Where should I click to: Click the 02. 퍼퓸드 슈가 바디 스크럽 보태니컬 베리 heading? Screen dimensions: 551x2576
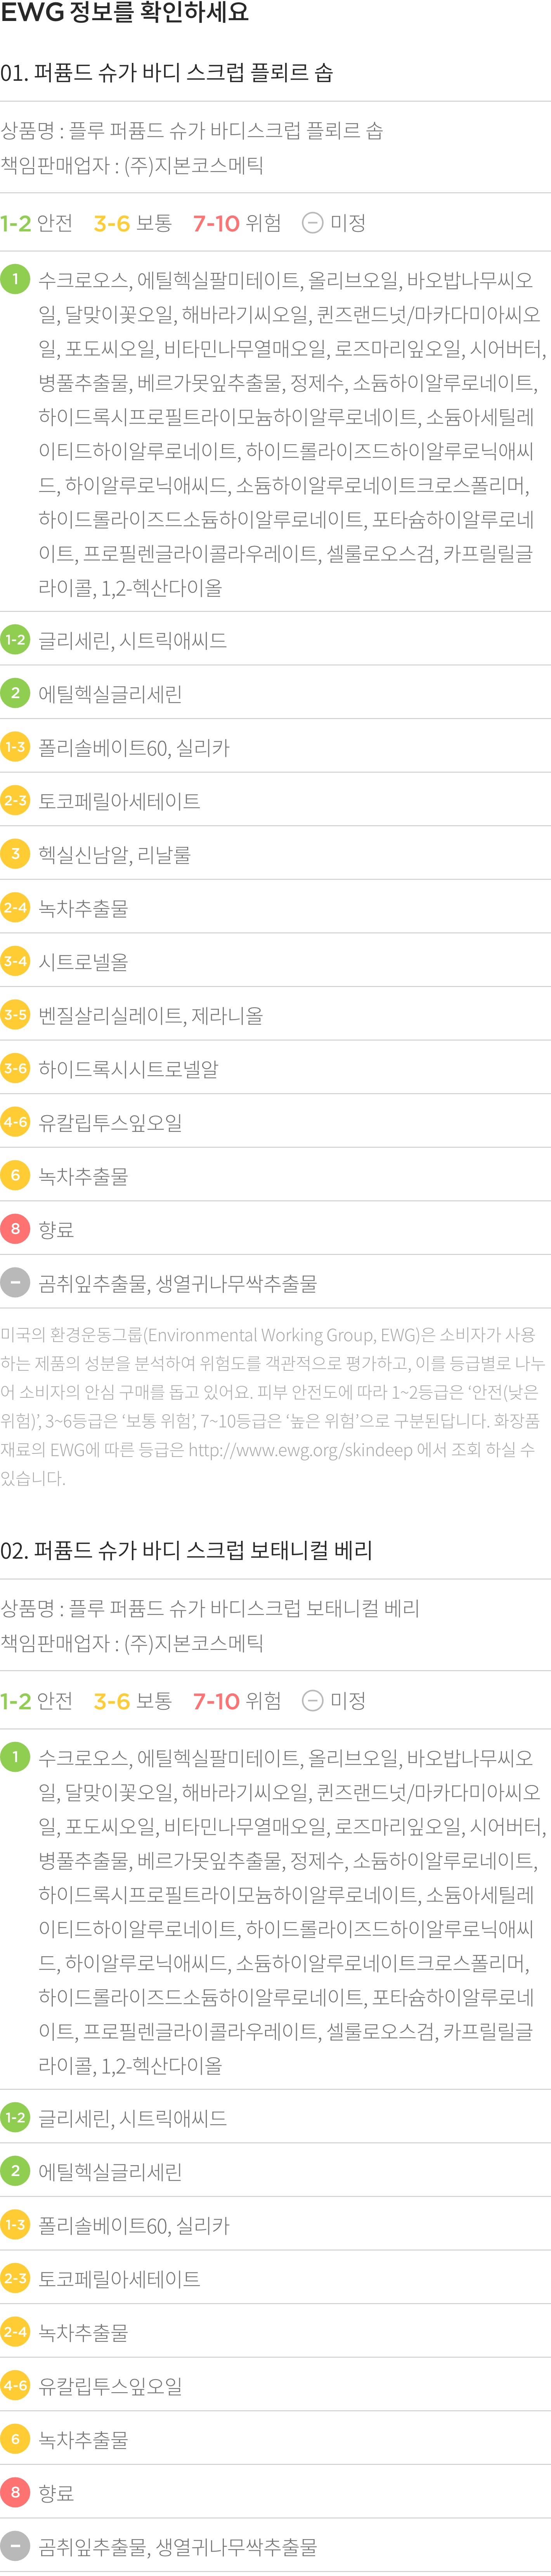(186, 1551)
